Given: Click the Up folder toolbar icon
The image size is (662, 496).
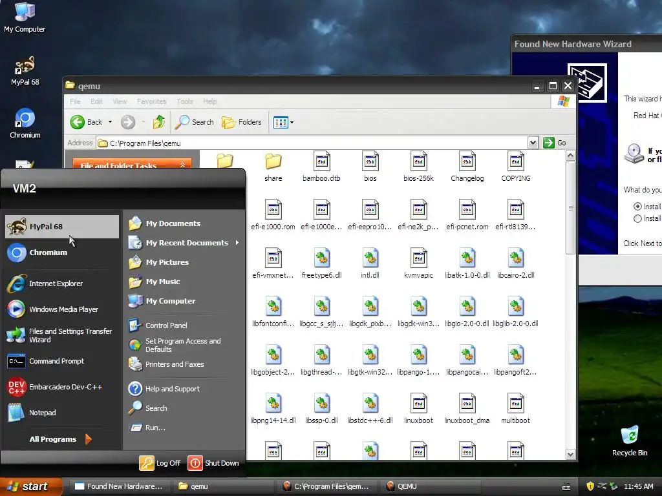Looking at the screenshot, I should (x=159, y=122).
